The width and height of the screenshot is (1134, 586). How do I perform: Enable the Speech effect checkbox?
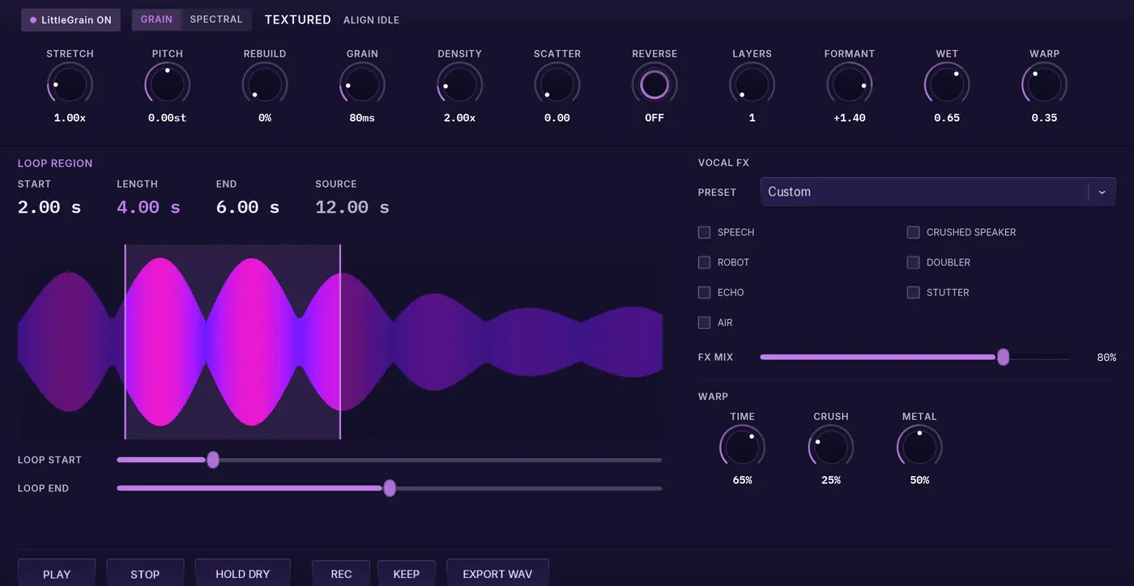[x=704, y=232]
